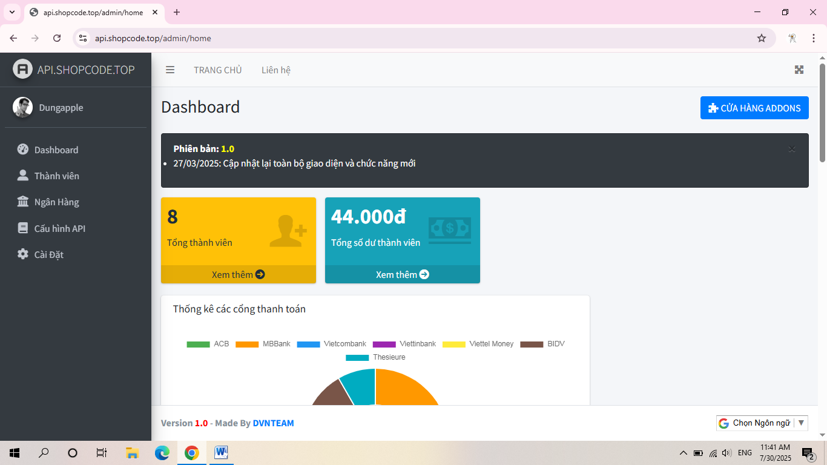Open Liên hệ in the top navbar
827x465 pixels.
276,70
